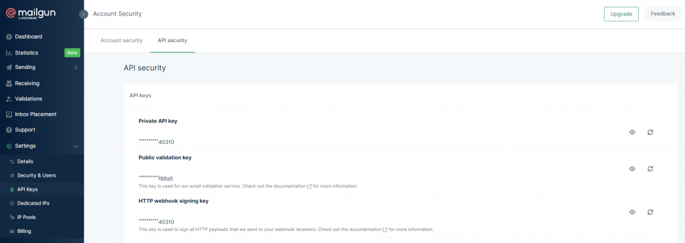Regenerate the Public validation key

[x=650, y=169]
